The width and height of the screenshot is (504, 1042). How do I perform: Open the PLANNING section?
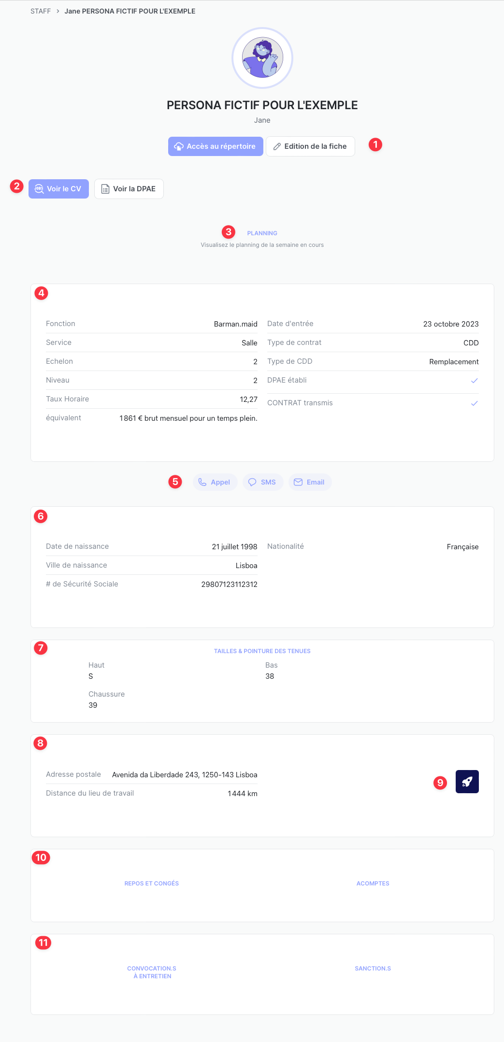click(x=262, y=233)
